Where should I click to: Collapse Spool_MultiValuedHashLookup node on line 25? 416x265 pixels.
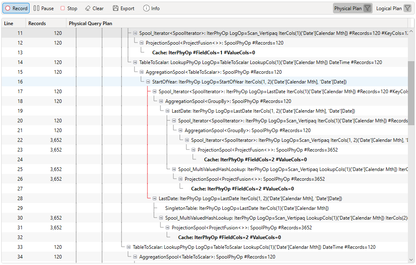pyautogui.click(x=174, y=169)
